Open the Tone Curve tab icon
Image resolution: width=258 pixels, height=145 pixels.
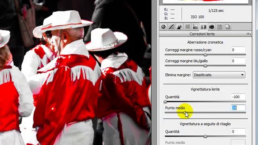(171, 27)
